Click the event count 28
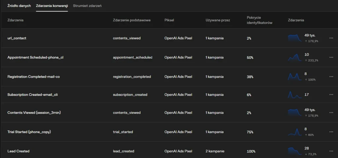Screen dimensions: 338x158 click(307, 148)
